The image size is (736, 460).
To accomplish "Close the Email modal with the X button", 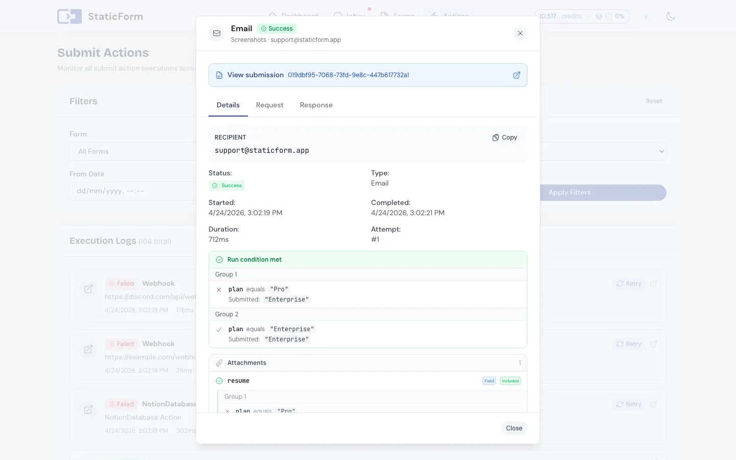I will pos(520,33).
